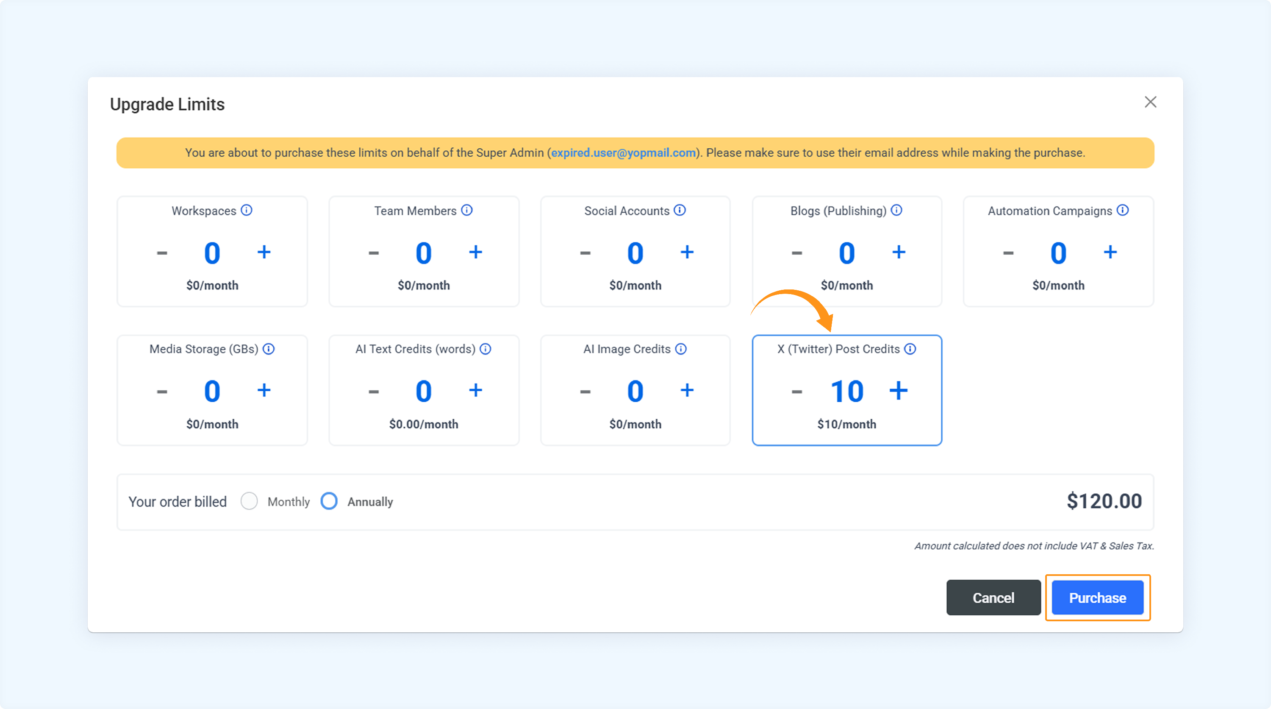
Task: Open the AI Image Credits info icon
Action: click(x=681, y=349)
